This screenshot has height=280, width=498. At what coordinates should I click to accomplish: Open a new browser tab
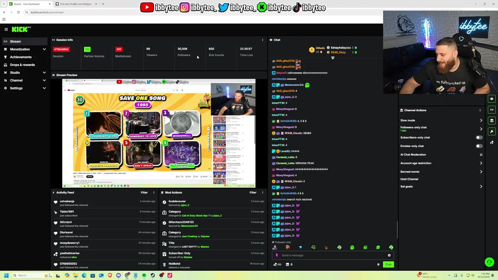pyautogui.click(x=103, y=4)
